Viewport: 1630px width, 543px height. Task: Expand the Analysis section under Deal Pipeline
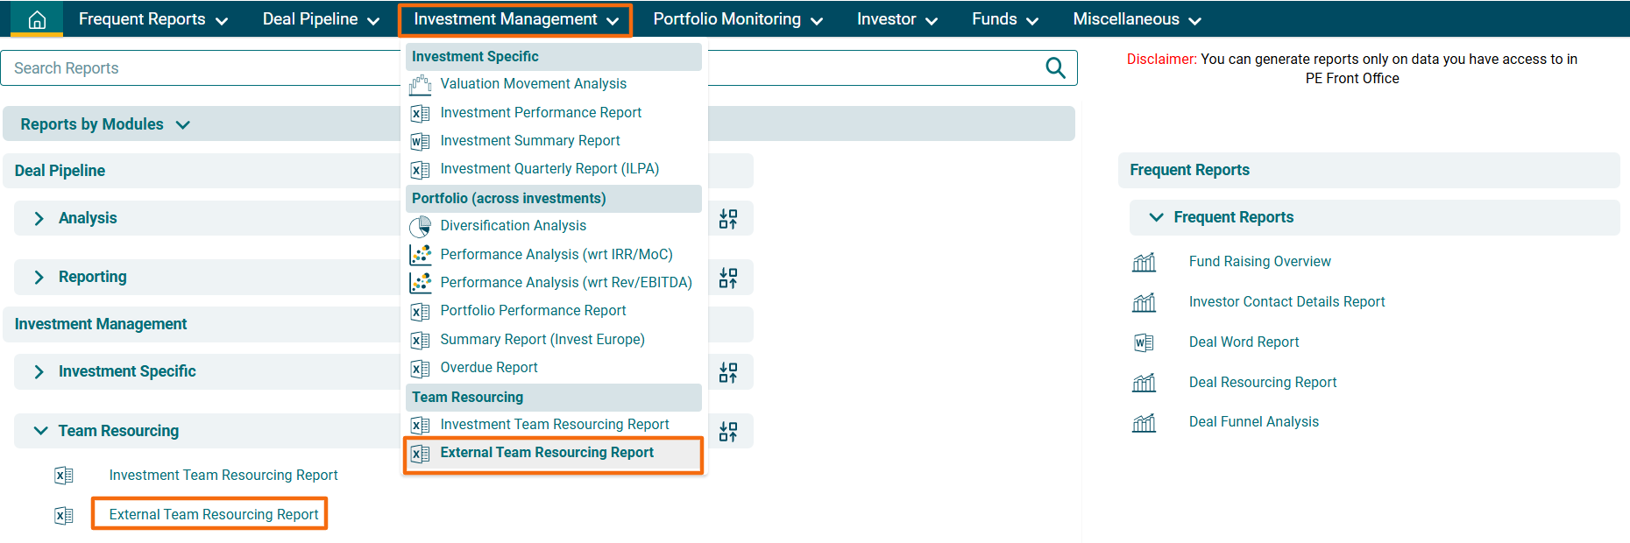point(39,219)
